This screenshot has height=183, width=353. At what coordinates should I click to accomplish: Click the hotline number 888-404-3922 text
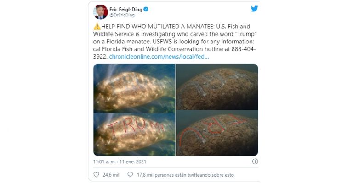175,53
